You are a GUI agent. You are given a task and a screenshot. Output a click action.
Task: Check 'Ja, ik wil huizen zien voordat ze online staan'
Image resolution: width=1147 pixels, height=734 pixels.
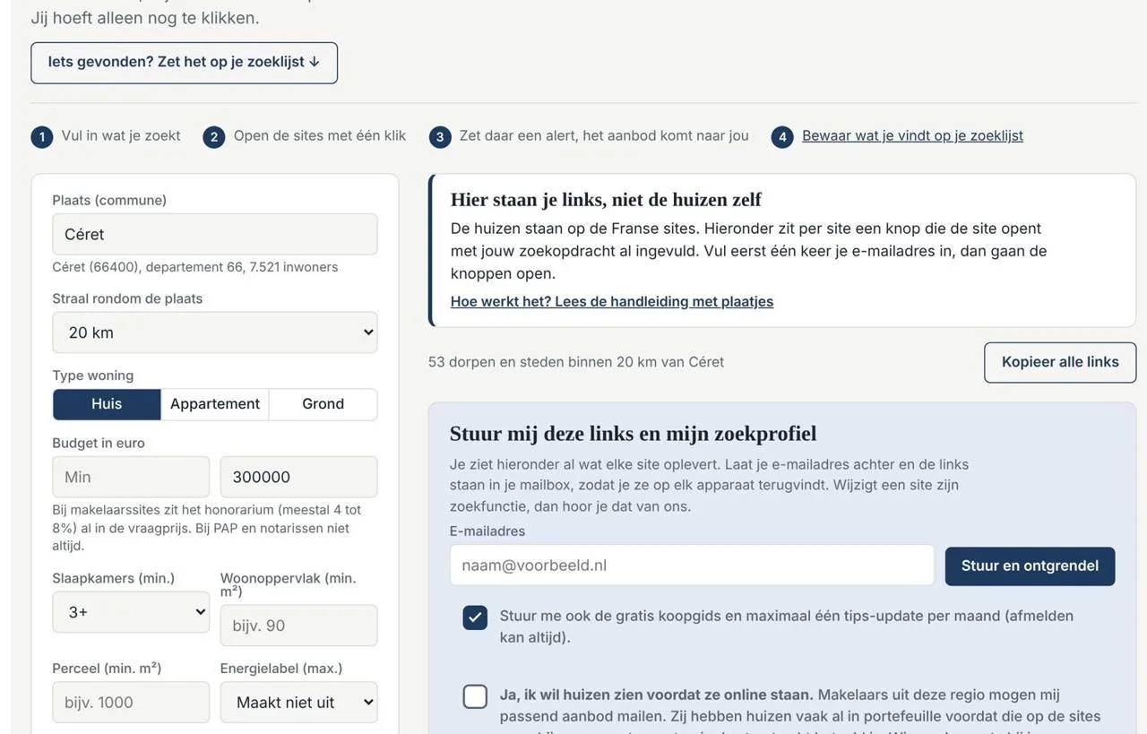(x=475, y=696)
